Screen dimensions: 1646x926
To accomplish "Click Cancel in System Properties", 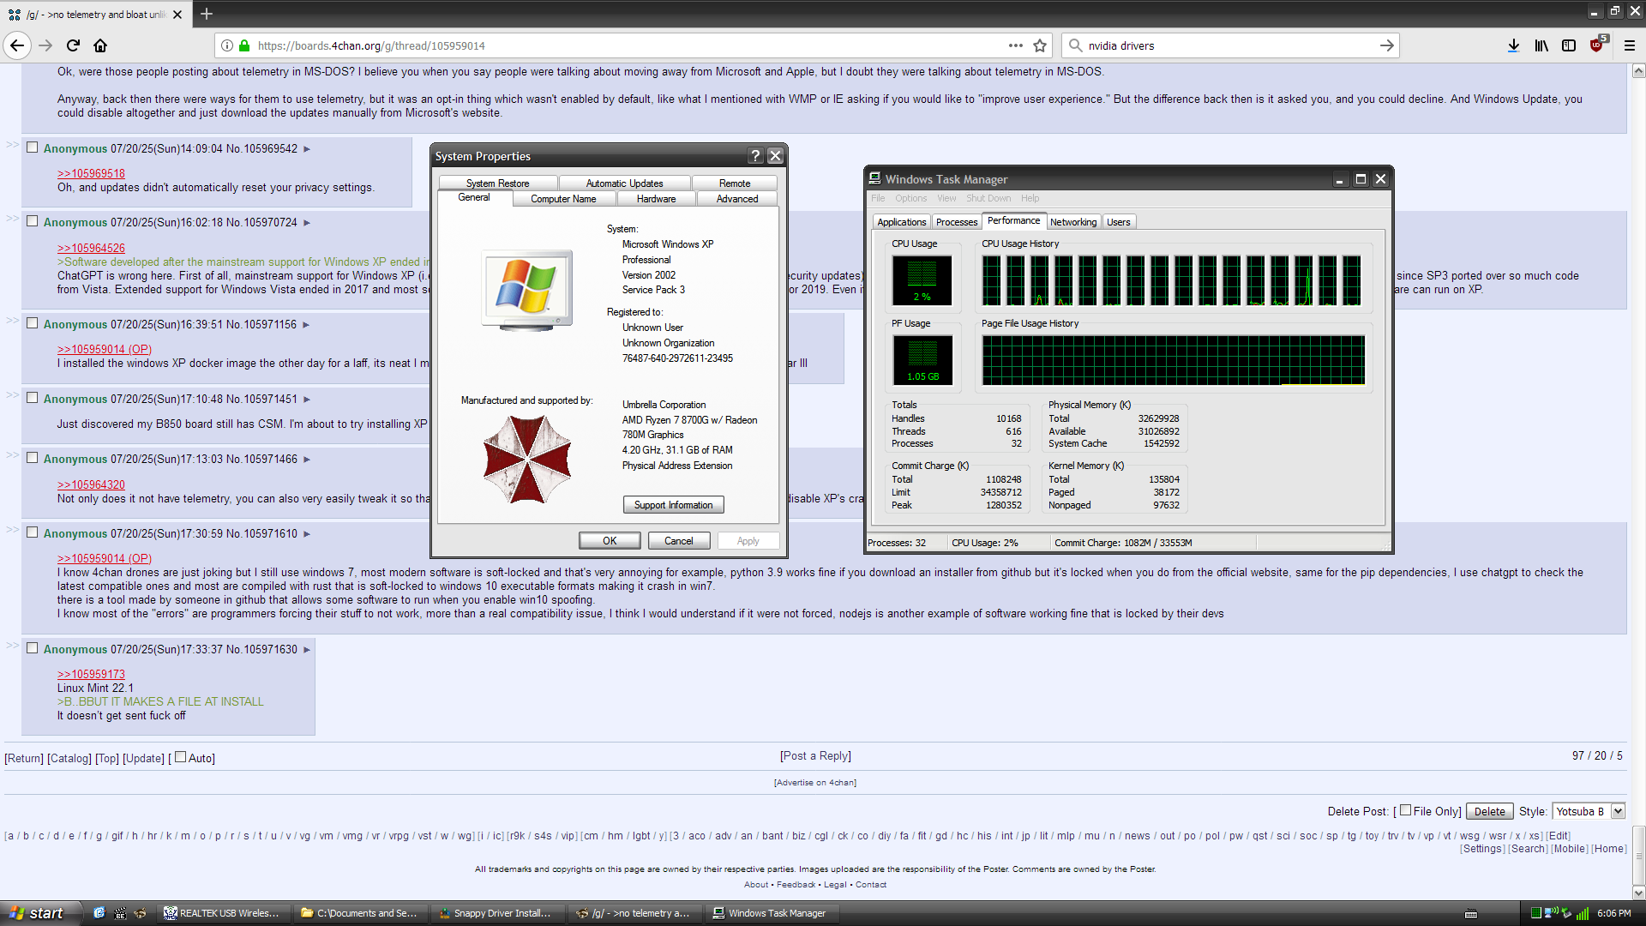I will point(679,541).
